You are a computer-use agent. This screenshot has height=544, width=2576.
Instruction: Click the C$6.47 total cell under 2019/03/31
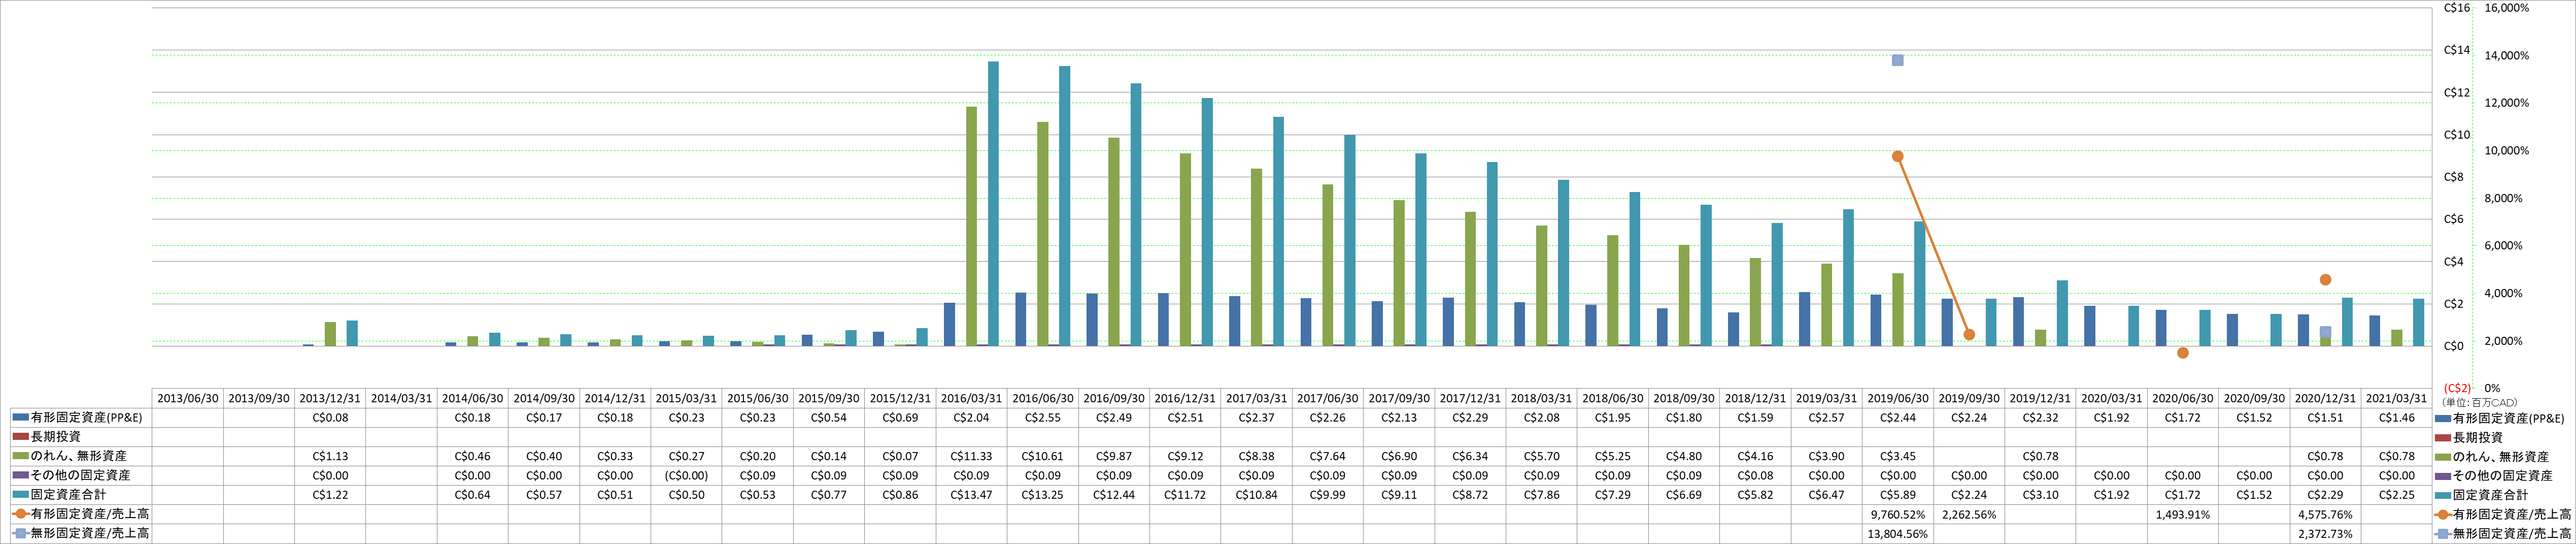1827,495
